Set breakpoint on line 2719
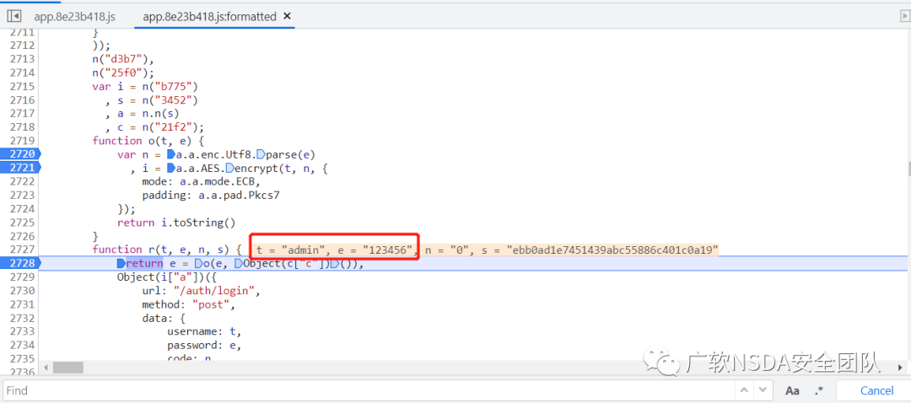 [22, 140]
